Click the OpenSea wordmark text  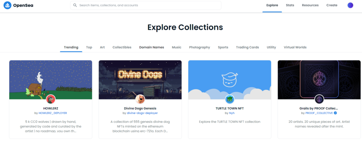(x=23, y=5)
